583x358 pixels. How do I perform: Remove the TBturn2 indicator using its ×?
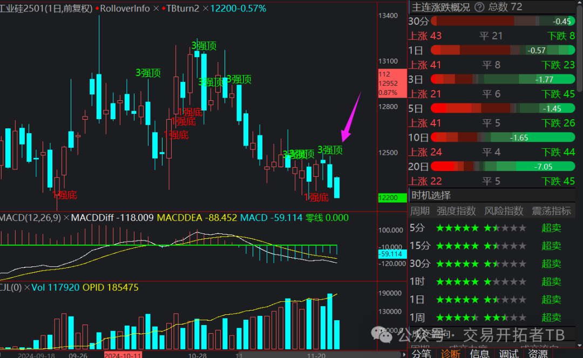pos(206,8)
